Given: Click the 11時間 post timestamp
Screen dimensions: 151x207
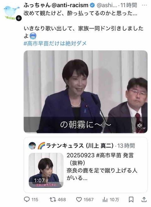Looking at the screenshot, I should coord(129,5).
